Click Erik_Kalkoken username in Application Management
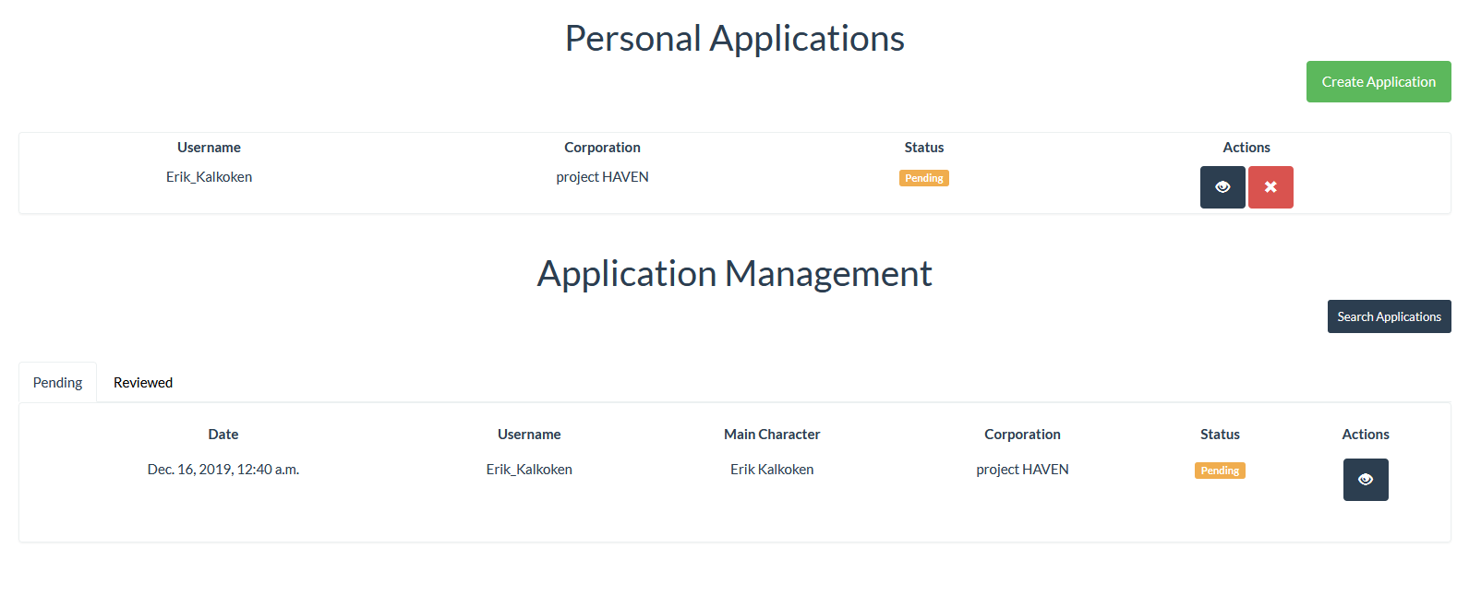The image size is (1469, 608). pos(529,470)
